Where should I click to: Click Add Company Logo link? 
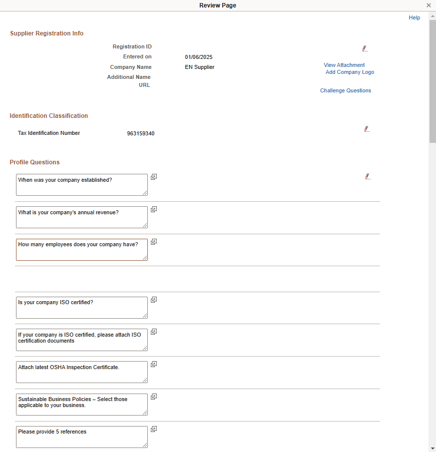point(350,72)
